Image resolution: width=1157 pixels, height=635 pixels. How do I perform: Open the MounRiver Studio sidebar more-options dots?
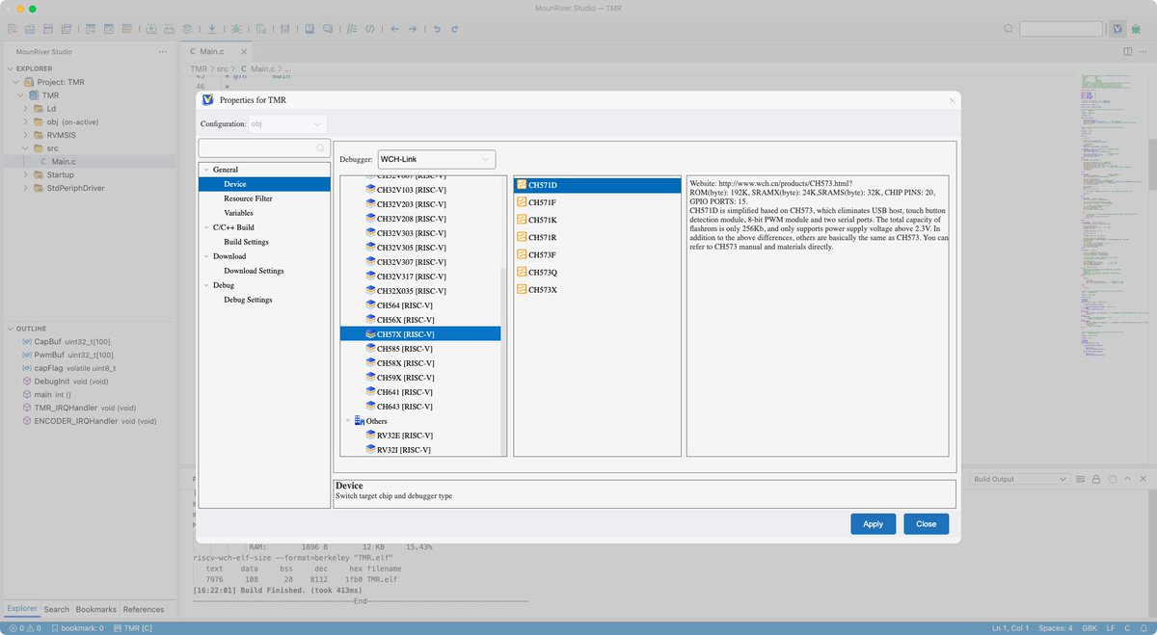click(162, 51)
